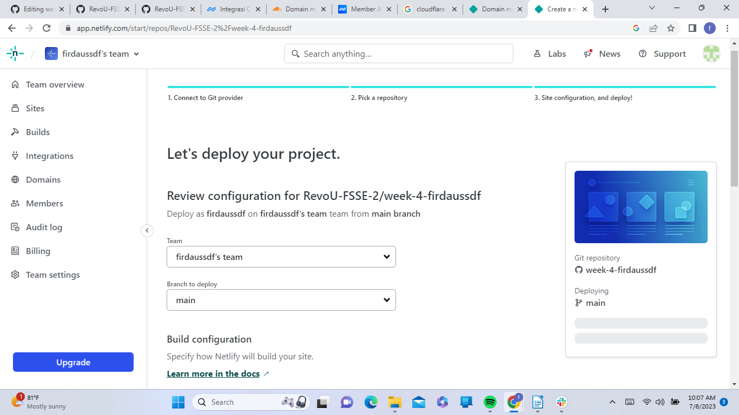Open the profile avatar menu
The height and width of the screenshot is (415, 739).
tap(711, 53)
